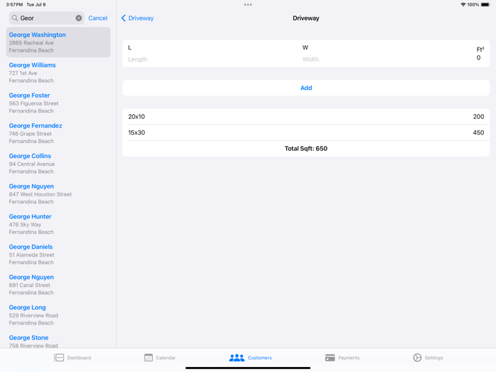Switch to the Customers tab
The image size is (496, 372).
250,358
